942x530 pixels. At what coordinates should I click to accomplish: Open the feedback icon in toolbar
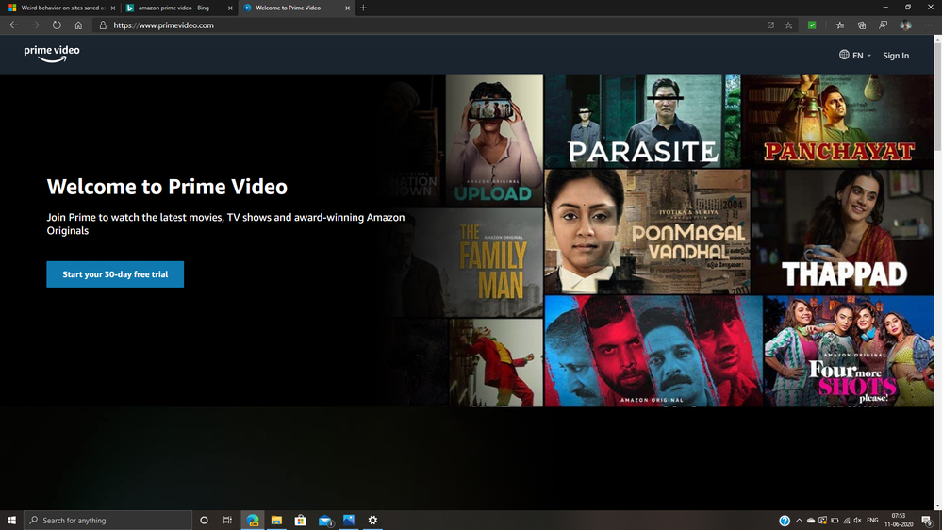click(884, 25)
